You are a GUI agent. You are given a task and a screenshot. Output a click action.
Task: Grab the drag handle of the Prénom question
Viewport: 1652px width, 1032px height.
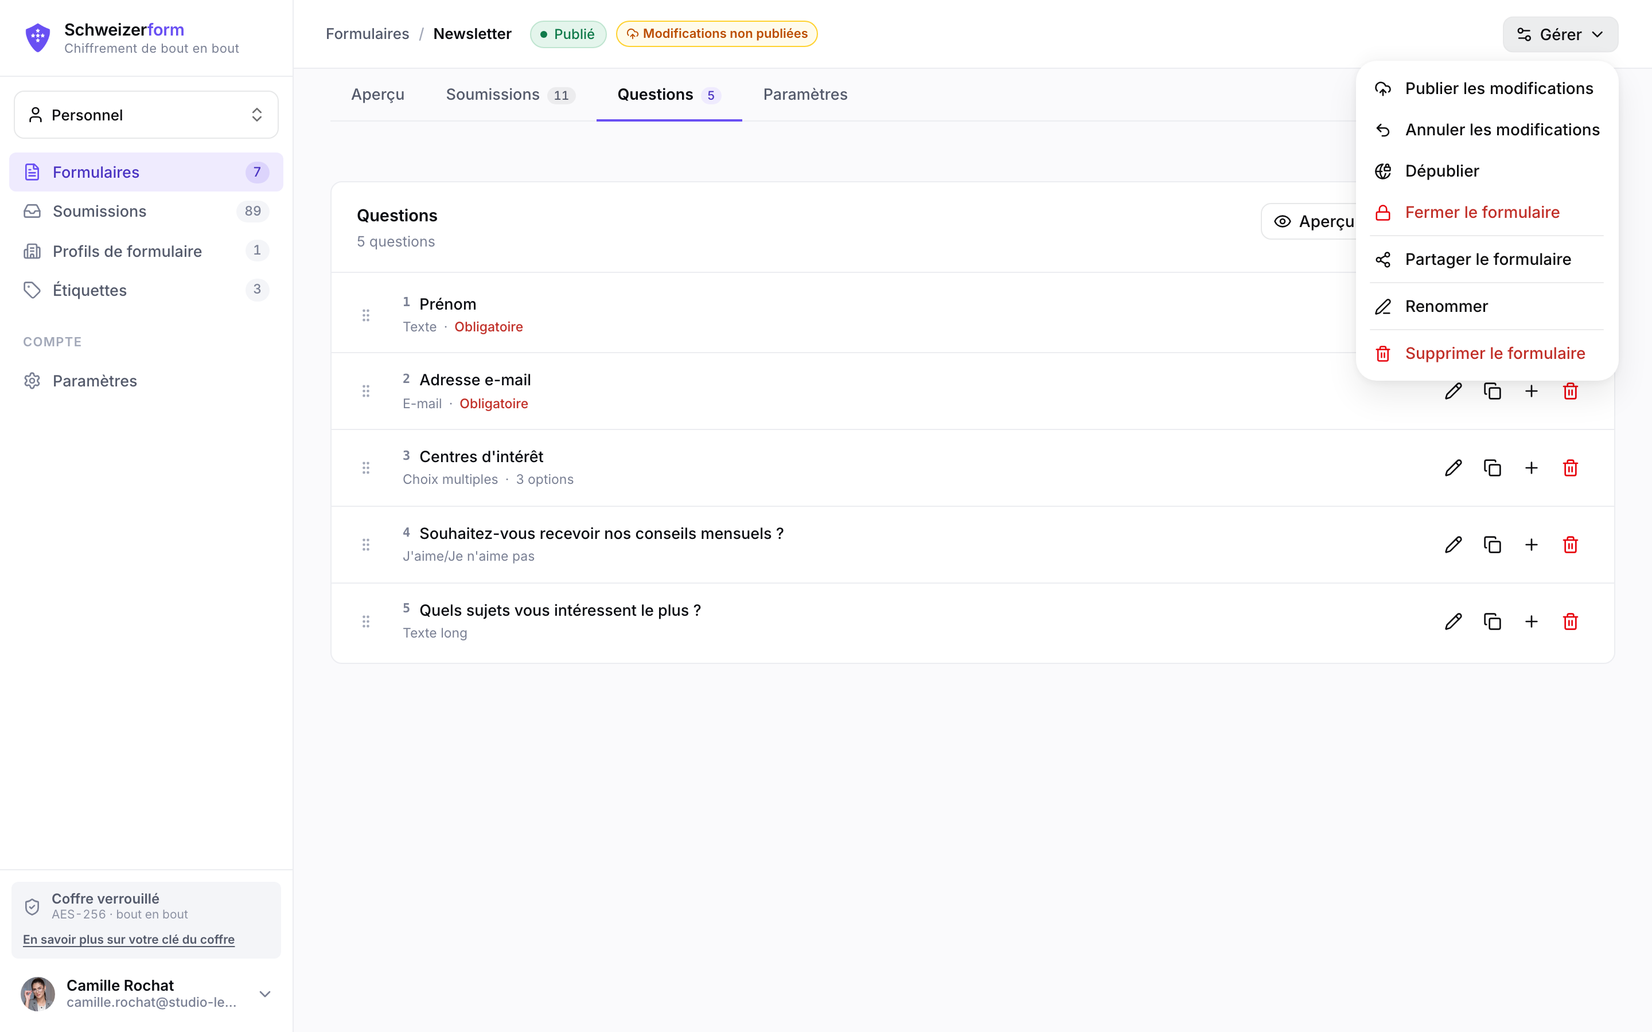366,315
